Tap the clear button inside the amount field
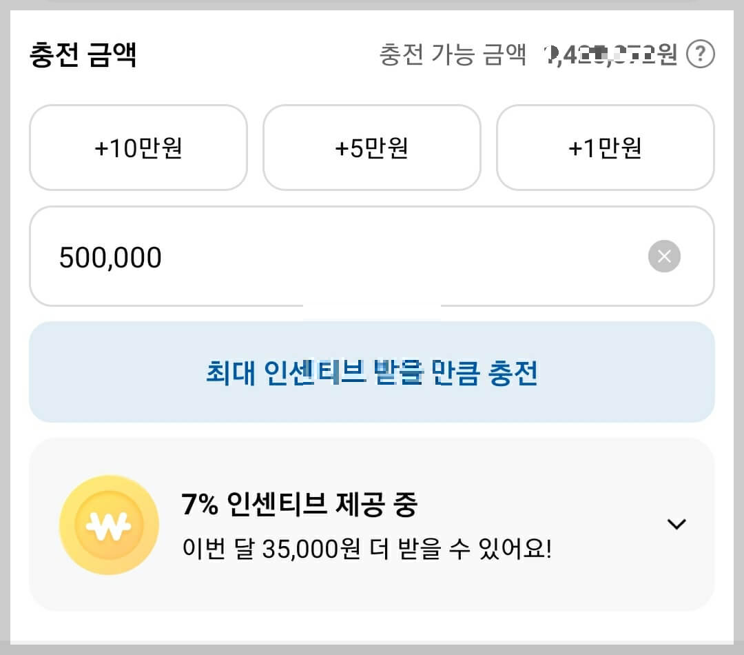The image size is (744, 655). 663,256
